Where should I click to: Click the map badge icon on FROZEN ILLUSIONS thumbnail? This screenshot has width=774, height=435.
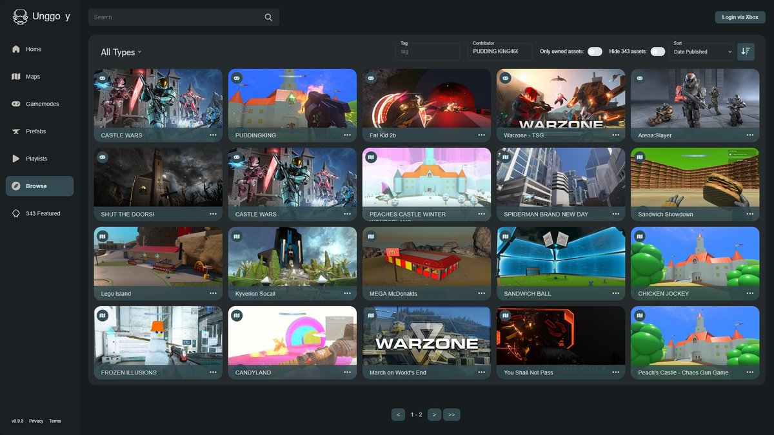(x=103, y=315)
